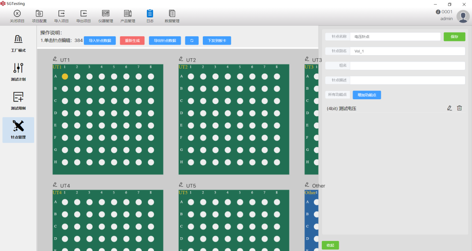Click the 所有功能点 label

337,95
